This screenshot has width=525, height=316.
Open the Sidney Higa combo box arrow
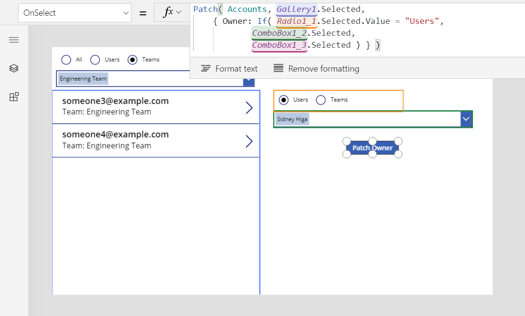466,119
